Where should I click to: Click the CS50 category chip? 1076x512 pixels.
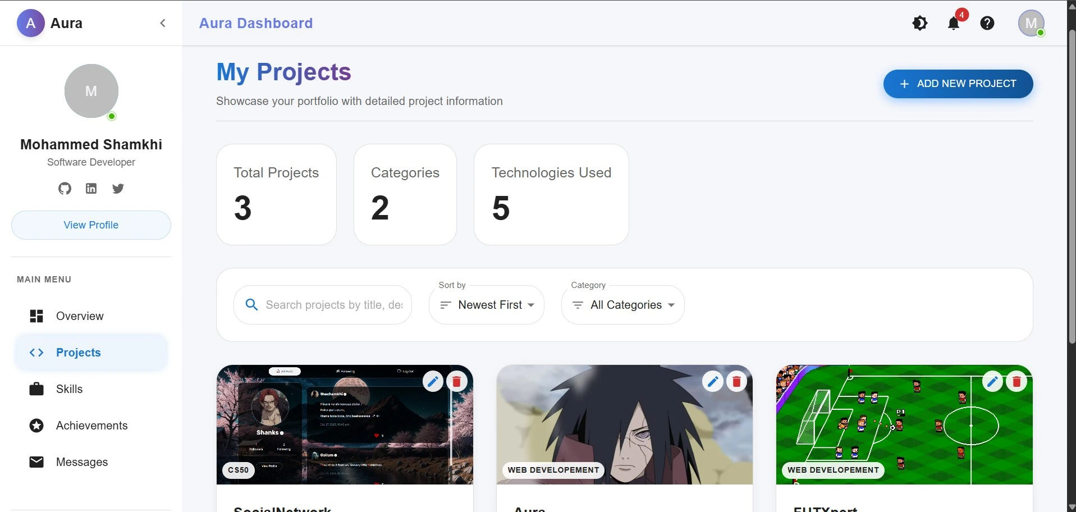[x=239, y=470]
